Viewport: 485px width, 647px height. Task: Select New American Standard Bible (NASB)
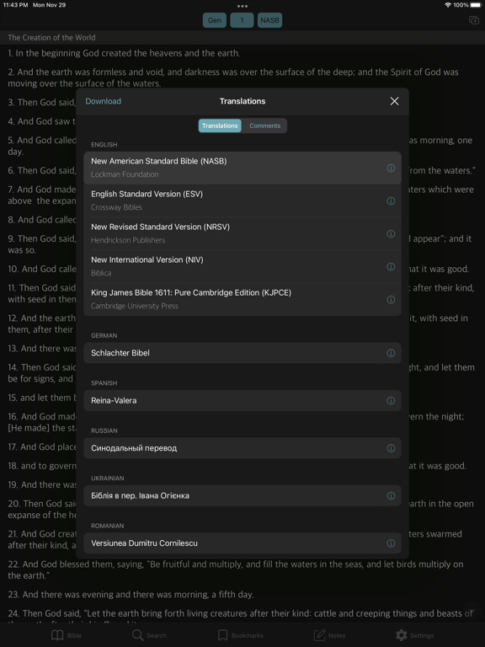(x=242, y=168)
